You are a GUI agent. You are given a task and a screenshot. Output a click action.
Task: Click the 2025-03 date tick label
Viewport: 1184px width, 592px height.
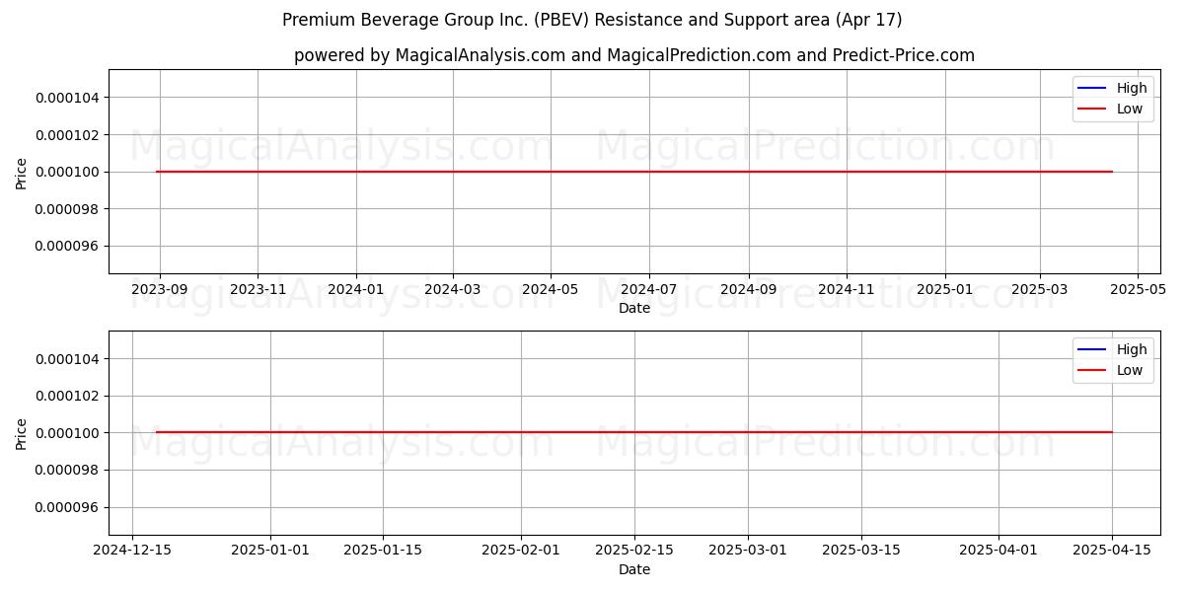coord(1039,291)
